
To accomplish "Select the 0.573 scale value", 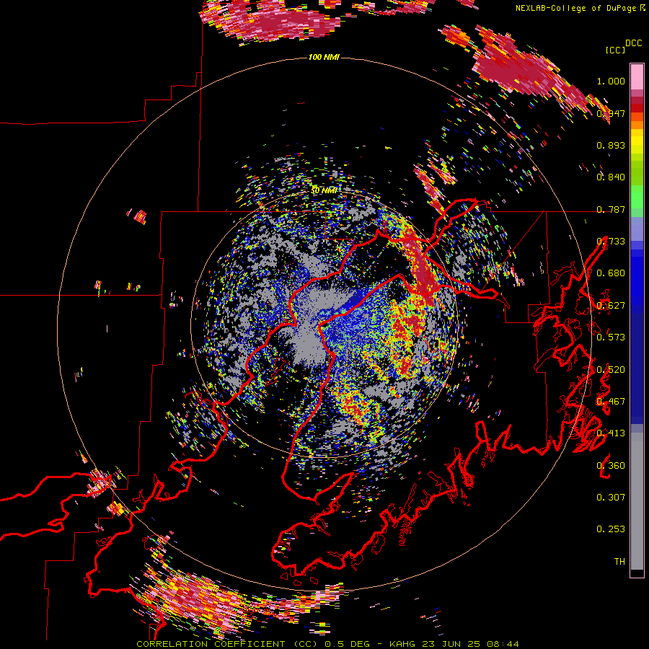I will point(611,337).
